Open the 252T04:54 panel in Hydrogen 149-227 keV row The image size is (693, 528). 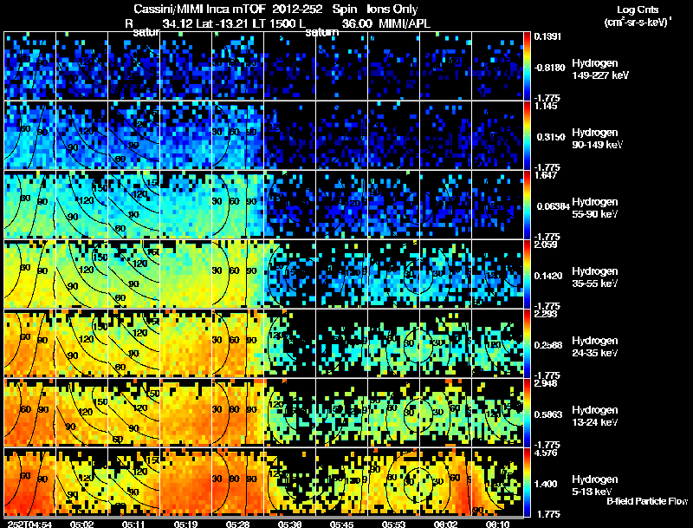click(x=29, y=66)
